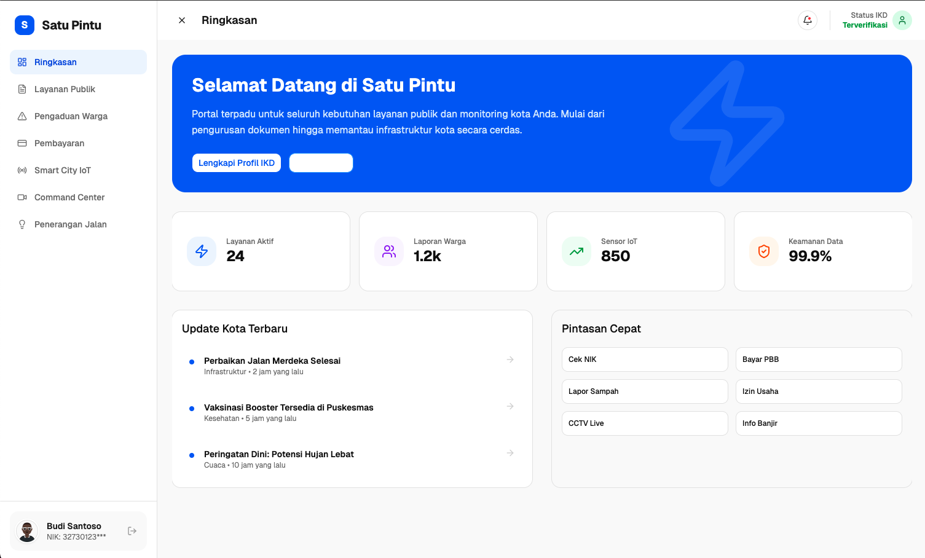Screen dimensions: 925x558
Task: Click the blank white button in banner
Action: tap(321, 163)
